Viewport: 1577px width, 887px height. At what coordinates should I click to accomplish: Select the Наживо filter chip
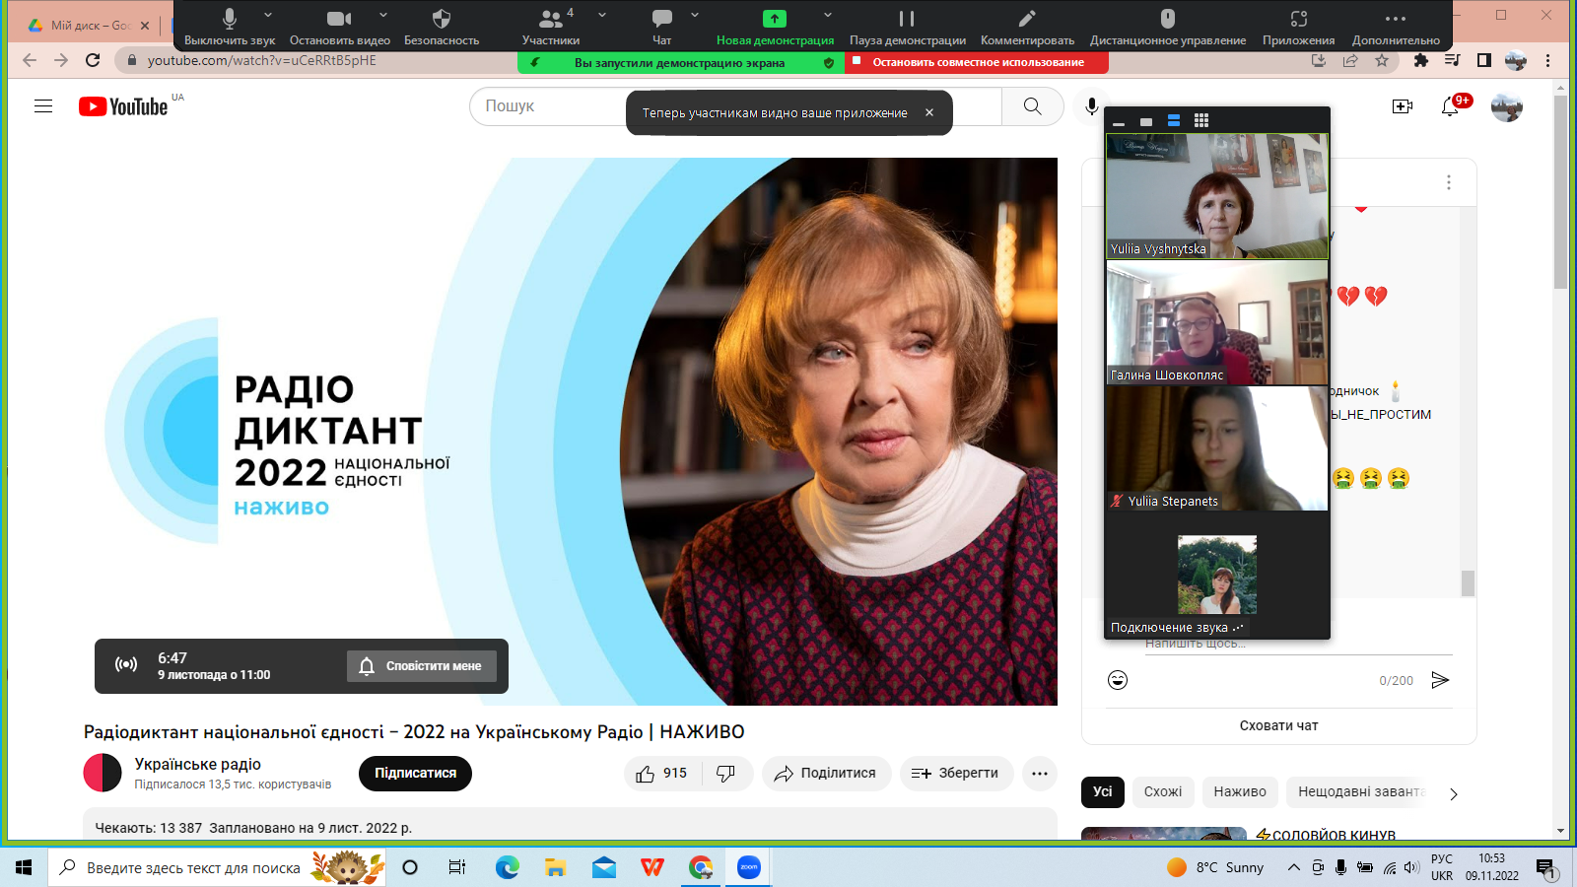[1239, 791]
